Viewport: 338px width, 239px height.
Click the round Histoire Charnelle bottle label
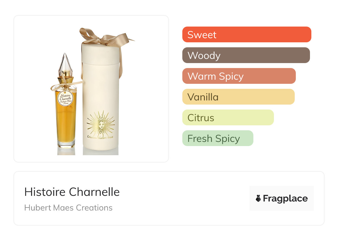tap(65, 98)
